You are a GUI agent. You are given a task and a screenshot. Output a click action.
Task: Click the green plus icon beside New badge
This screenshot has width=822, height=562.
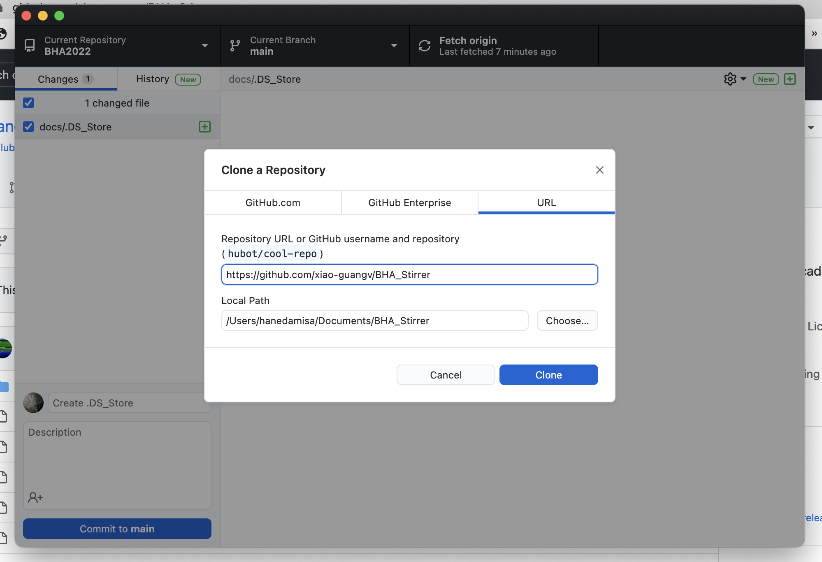(x=790, y=79)
